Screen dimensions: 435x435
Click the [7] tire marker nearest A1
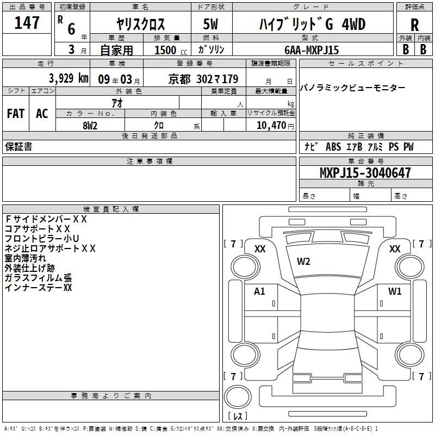233,244
